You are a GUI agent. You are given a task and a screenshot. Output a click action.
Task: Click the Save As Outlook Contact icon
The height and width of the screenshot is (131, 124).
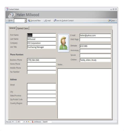55,20
